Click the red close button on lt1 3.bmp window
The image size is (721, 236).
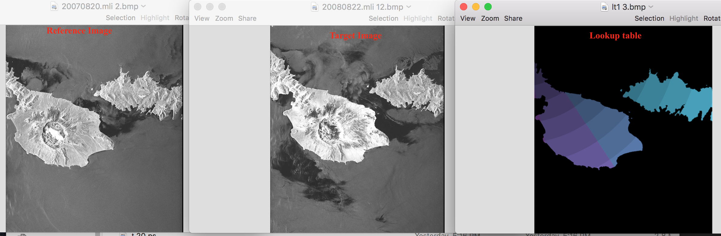pyautogui.click(x=464, y=7)
